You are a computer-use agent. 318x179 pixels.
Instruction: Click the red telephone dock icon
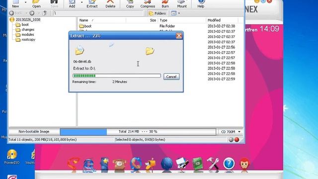click(x=119, y=165)
